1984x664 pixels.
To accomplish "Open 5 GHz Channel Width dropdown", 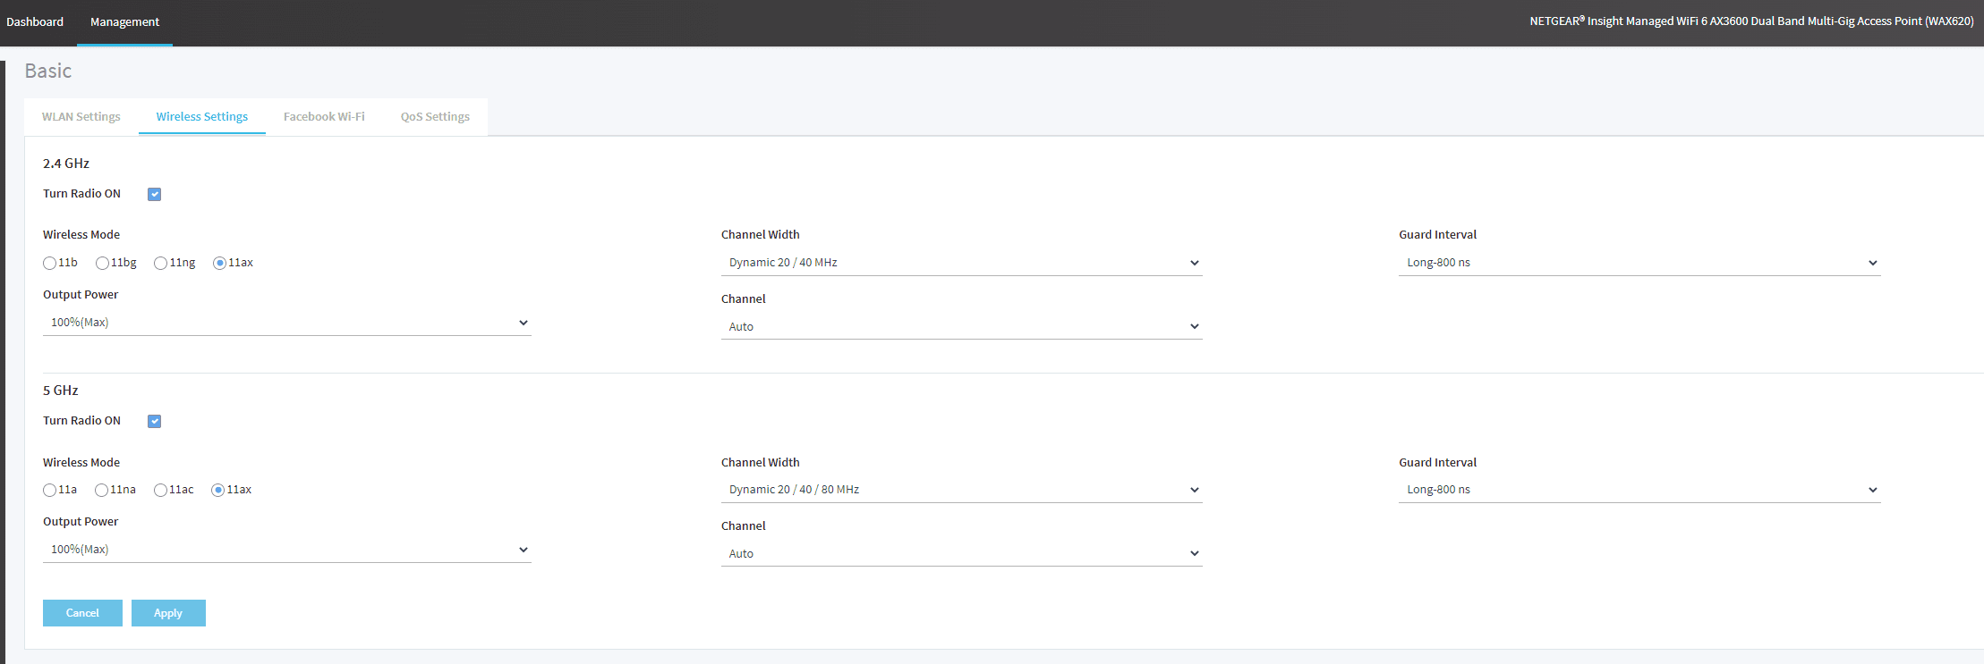I will [961, 490].
